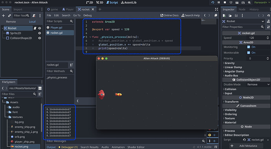The width and height of the screenshot is (271, 149).
Task: Float the script editor window
Action: 216,15
